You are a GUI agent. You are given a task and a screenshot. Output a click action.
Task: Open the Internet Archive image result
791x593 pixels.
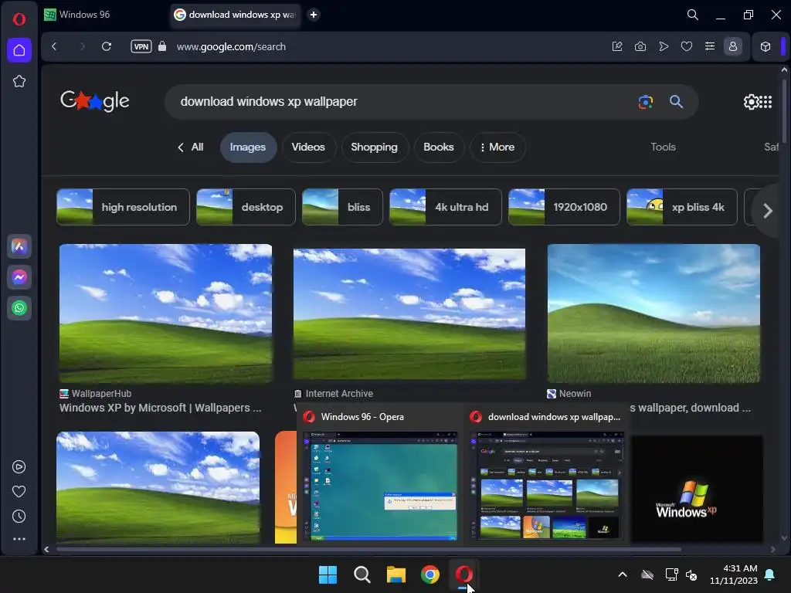pos(409,313)
